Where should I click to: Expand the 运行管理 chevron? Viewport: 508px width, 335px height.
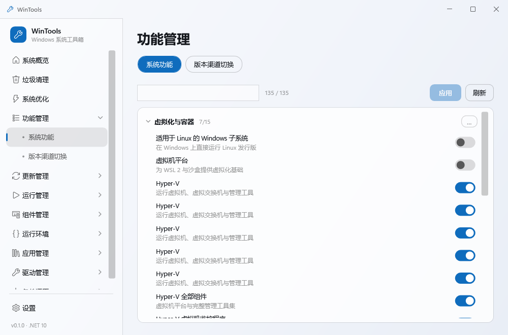tap(100, 195)
